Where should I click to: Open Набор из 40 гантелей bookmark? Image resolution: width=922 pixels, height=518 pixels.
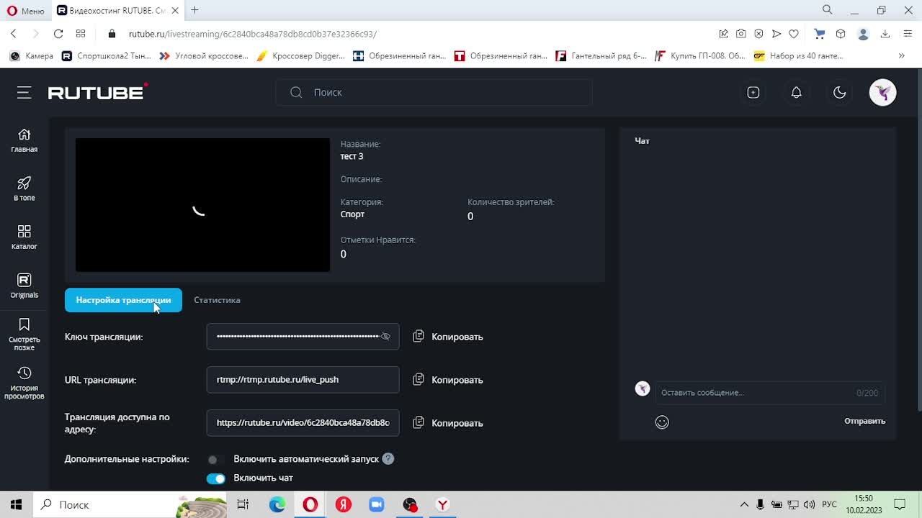[x=799, y=55]
